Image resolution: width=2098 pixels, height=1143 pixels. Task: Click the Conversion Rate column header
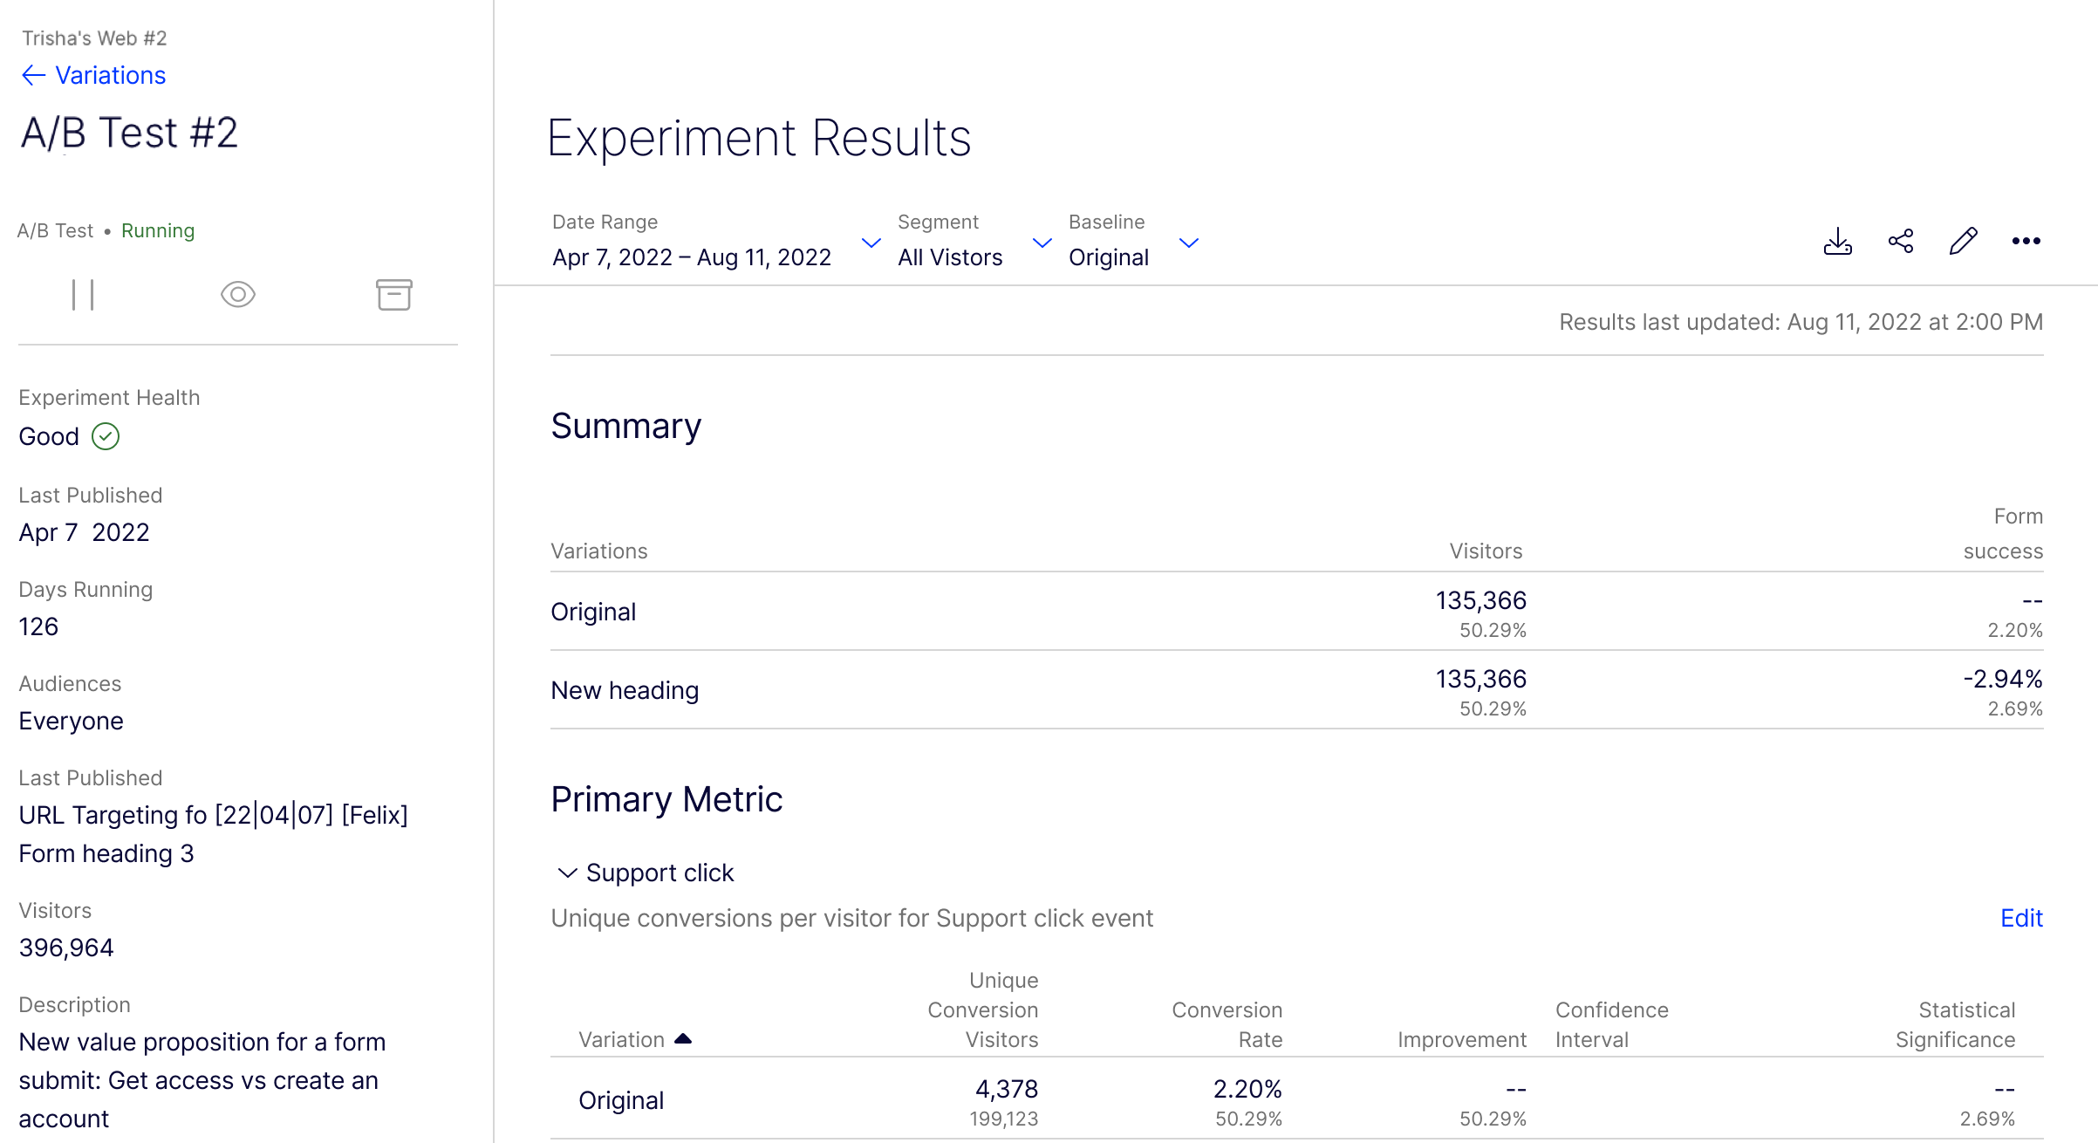[1227, 1024]
